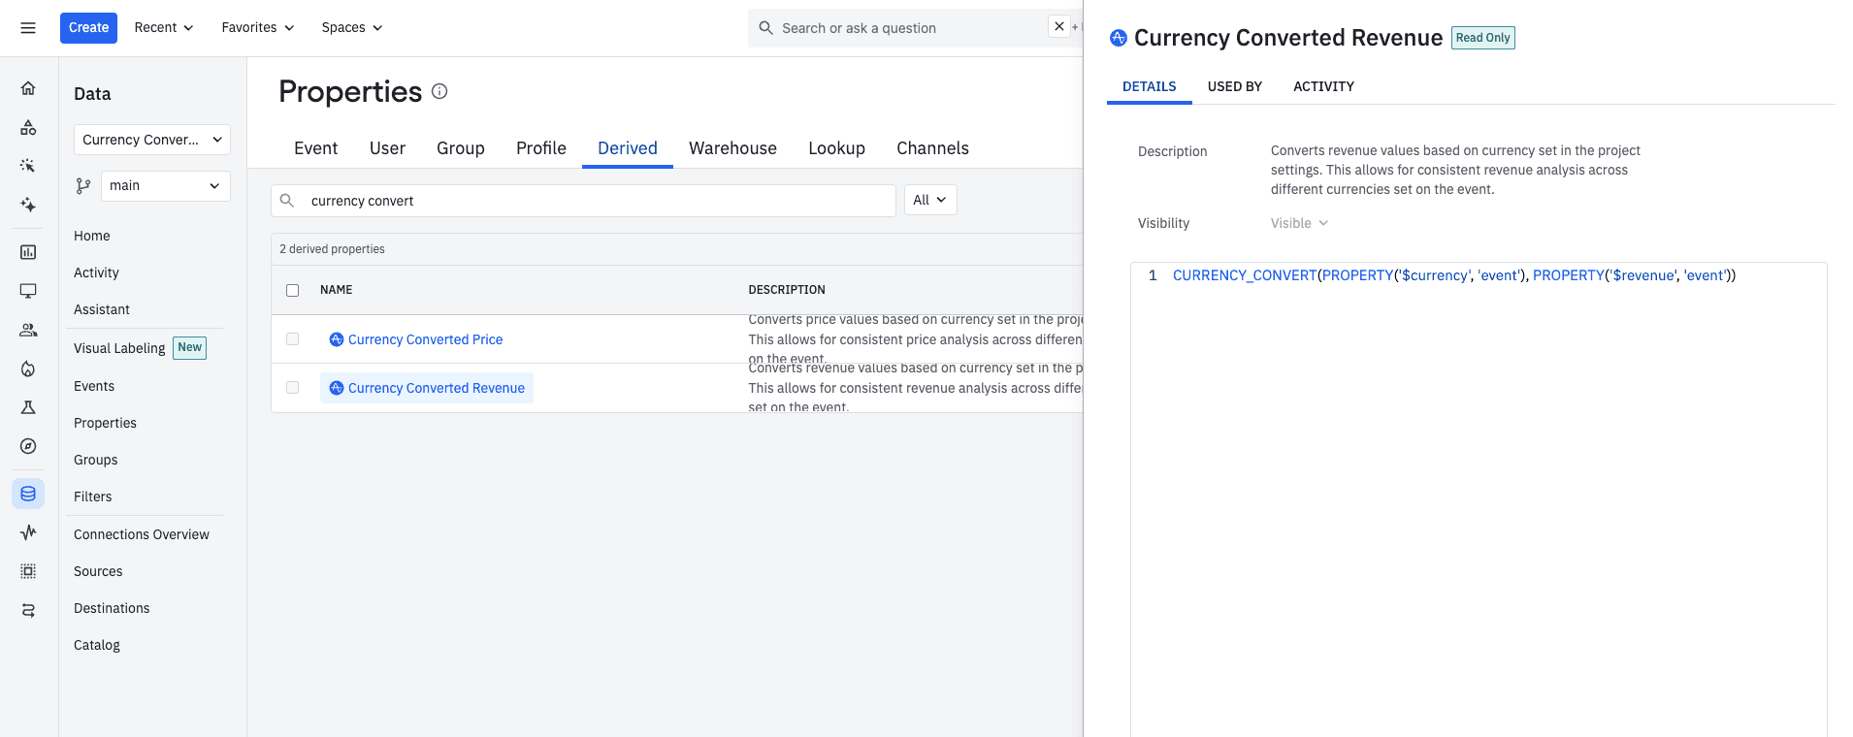Viewport: 1853px width, 737px height.
Task: Click the compass icon in left rail
Action: [x=28, y=446]
